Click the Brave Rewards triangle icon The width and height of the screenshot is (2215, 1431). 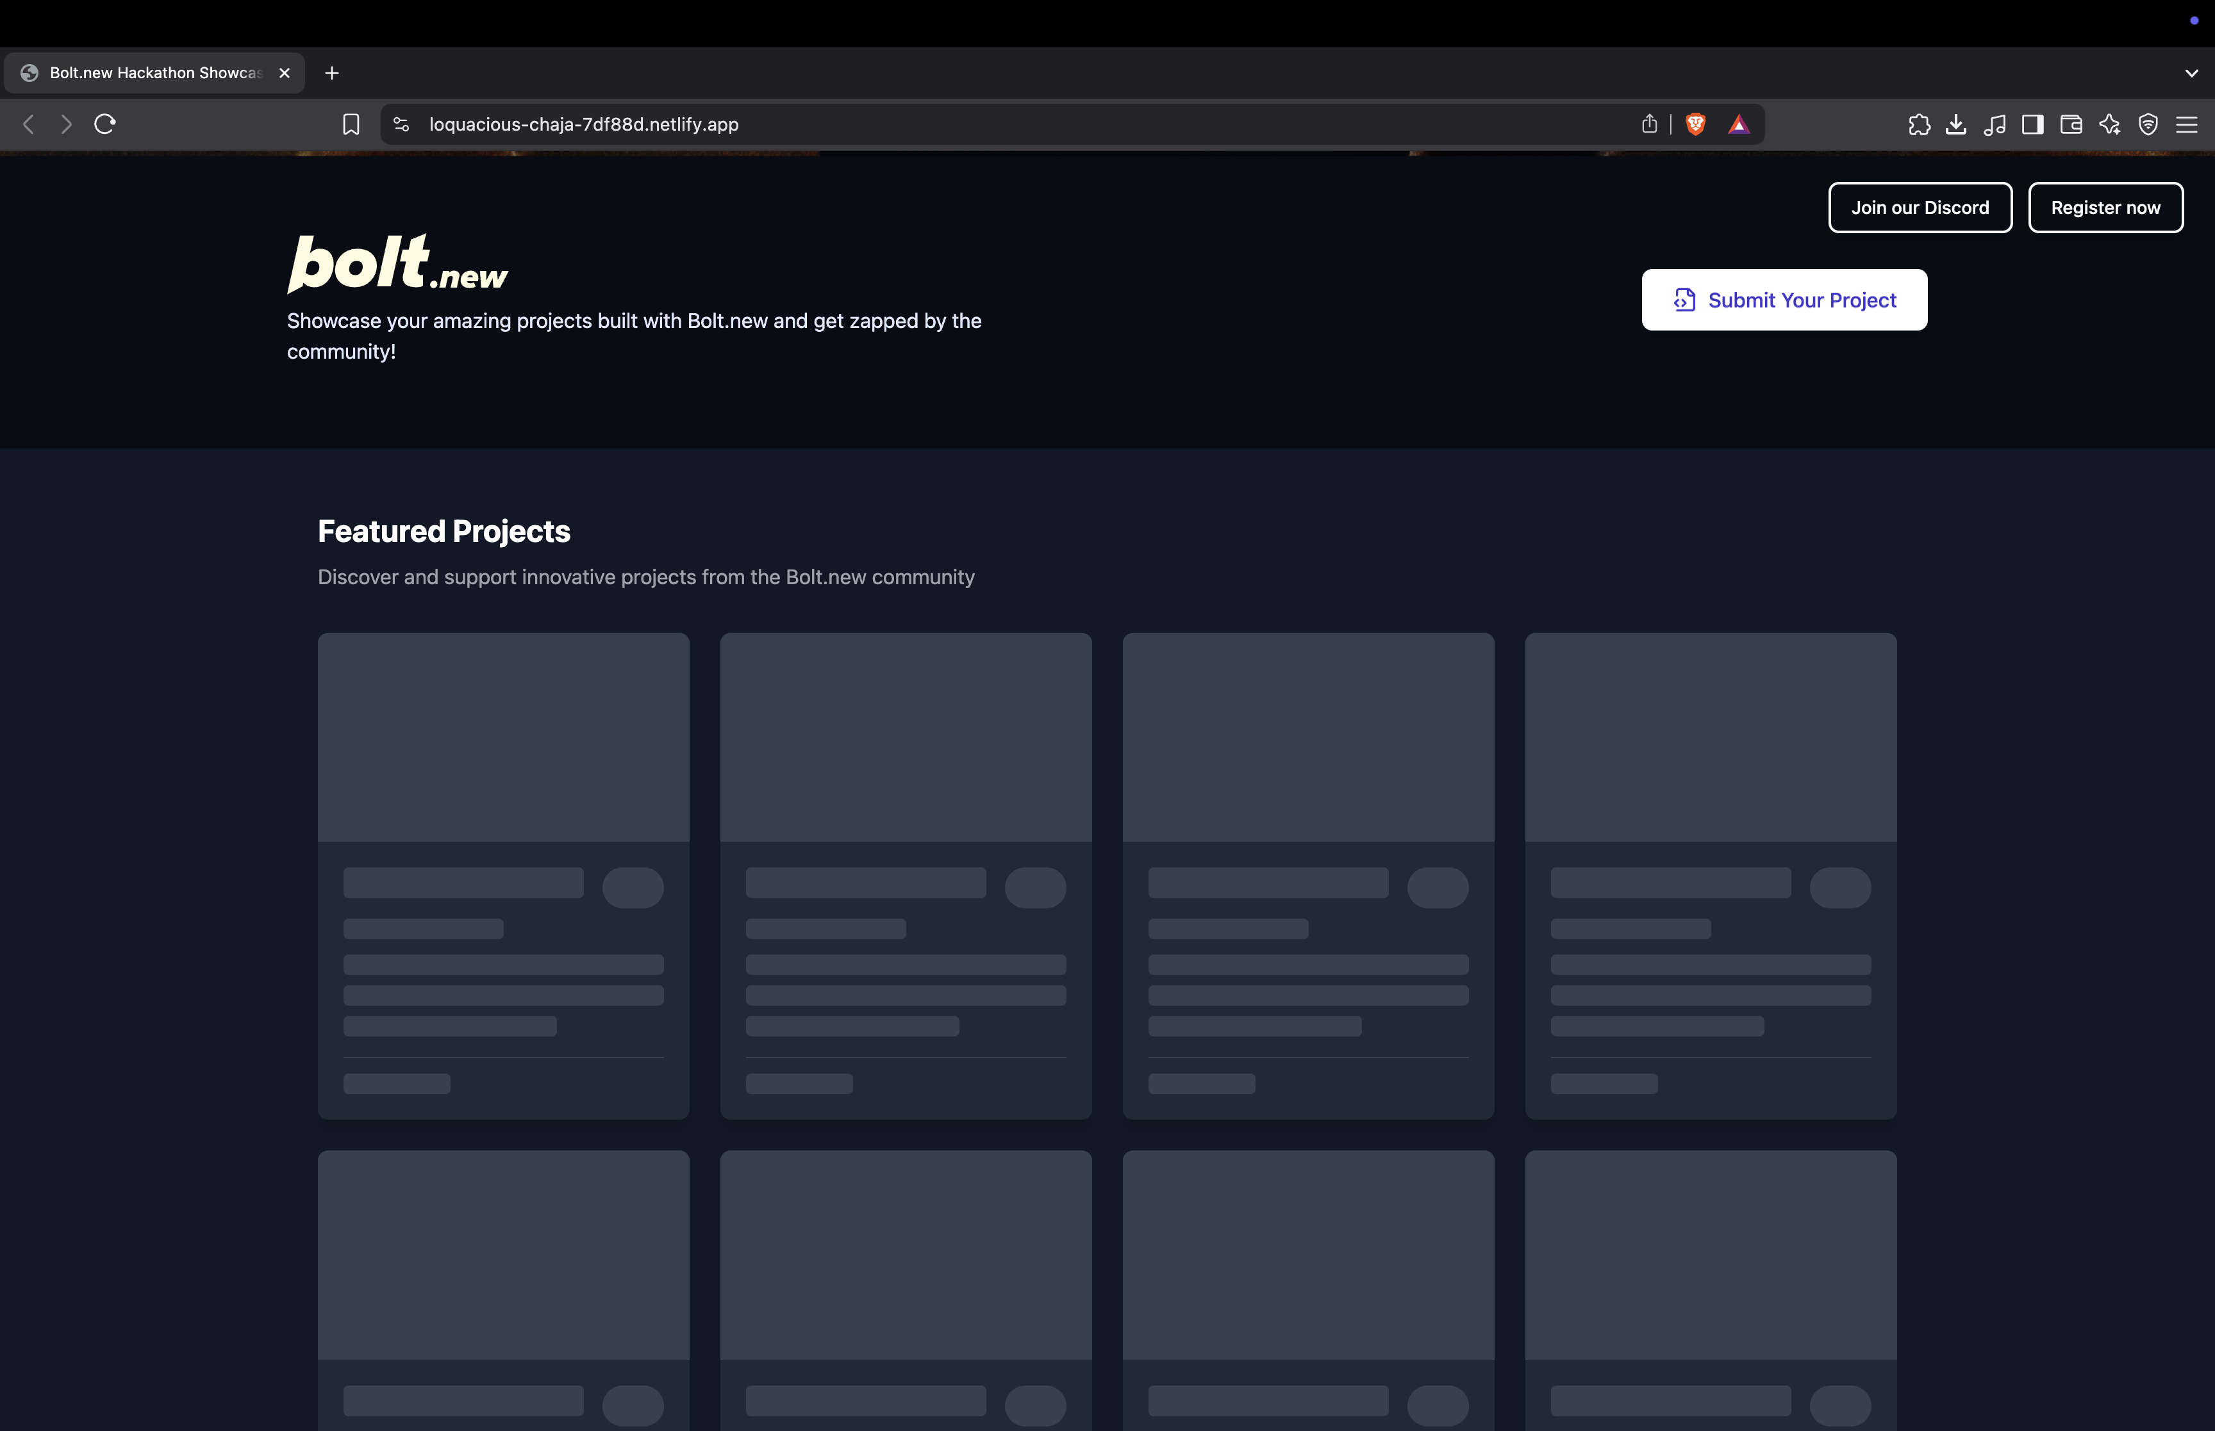(x=1738, y=124)
